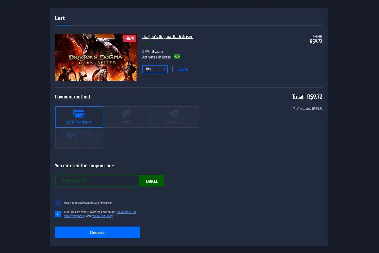The height and width of the screenshot is (253, 379).
Task: Cancel the applied coupon code
Action: tap(152, 181)
